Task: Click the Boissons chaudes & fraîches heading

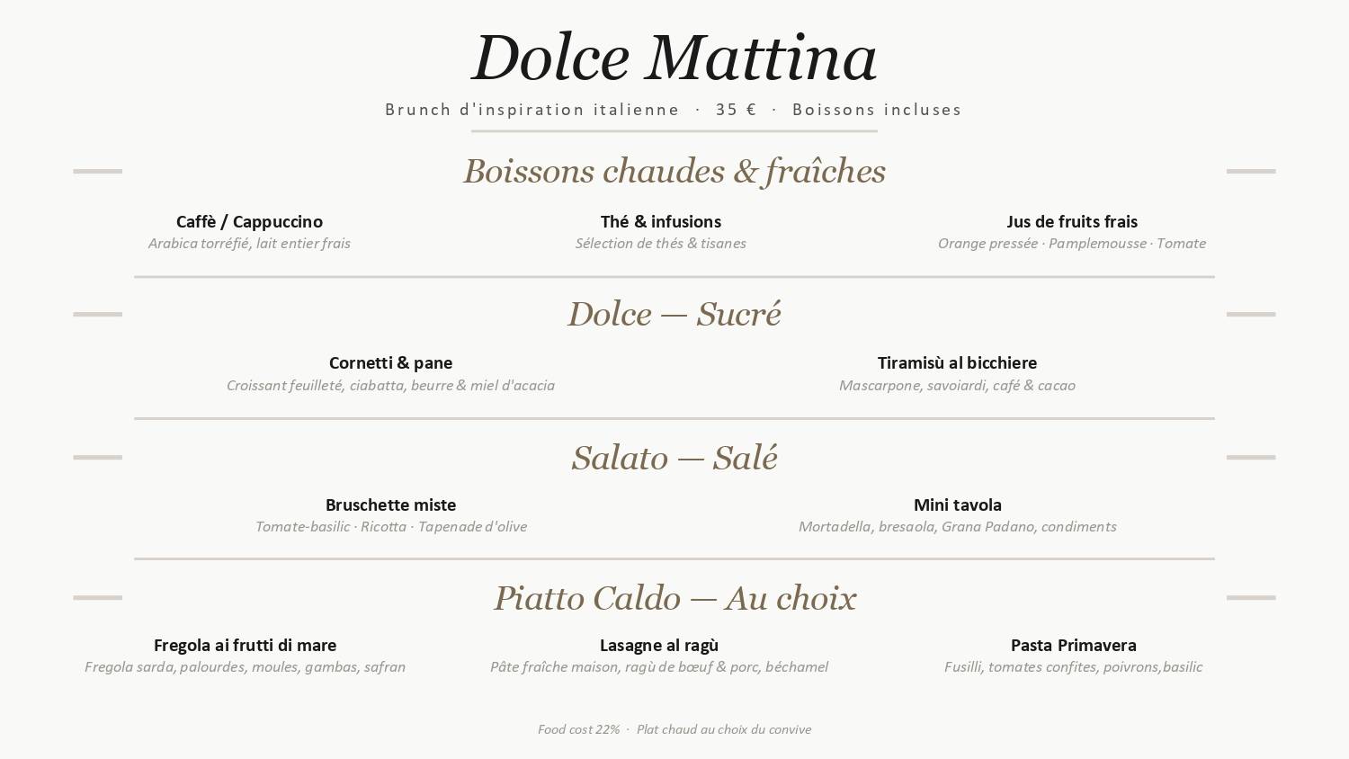Action: [674, 171]
